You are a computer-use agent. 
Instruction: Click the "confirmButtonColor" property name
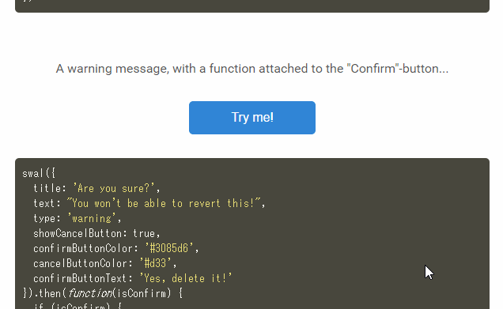click(83, 248)
